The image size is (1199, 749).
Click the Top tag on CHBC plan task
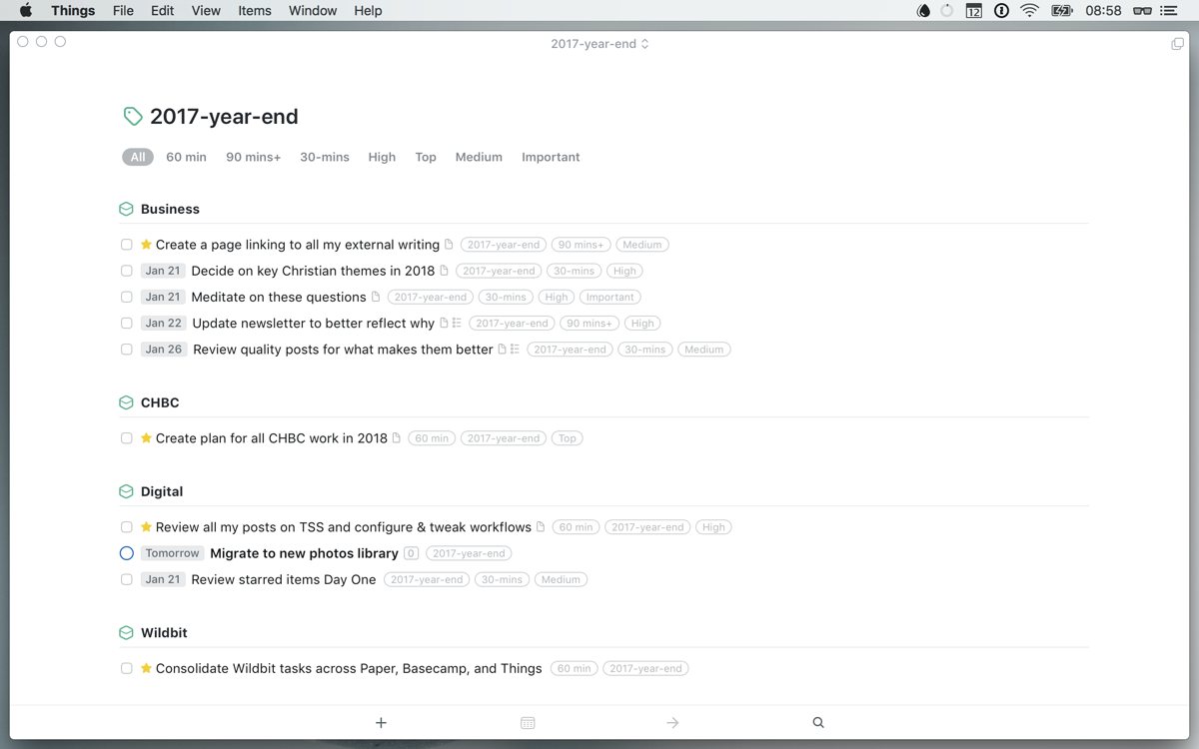(x=568, y=438)
